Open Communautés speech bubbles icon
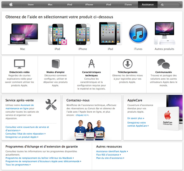184x171 pixels. [164, 64]
